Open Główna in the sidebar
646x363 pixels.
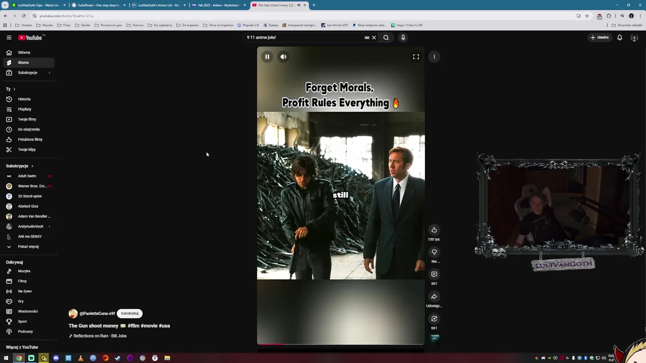click(x=29, y=52)
